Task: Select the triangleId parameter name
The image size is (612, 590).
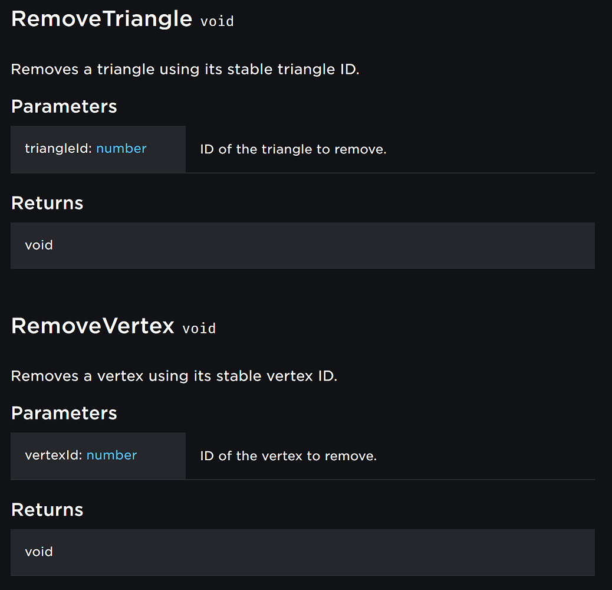Action: [58, 148]
